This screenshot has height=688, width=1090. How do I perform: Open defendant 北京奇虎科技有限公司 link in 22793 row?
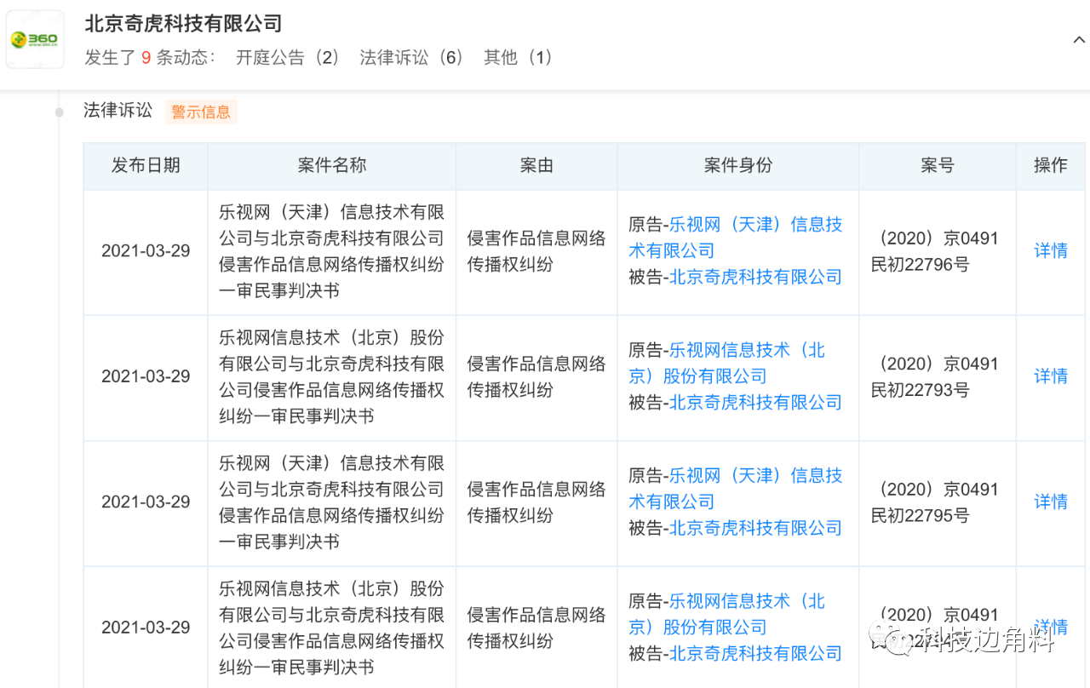(755, 402)
